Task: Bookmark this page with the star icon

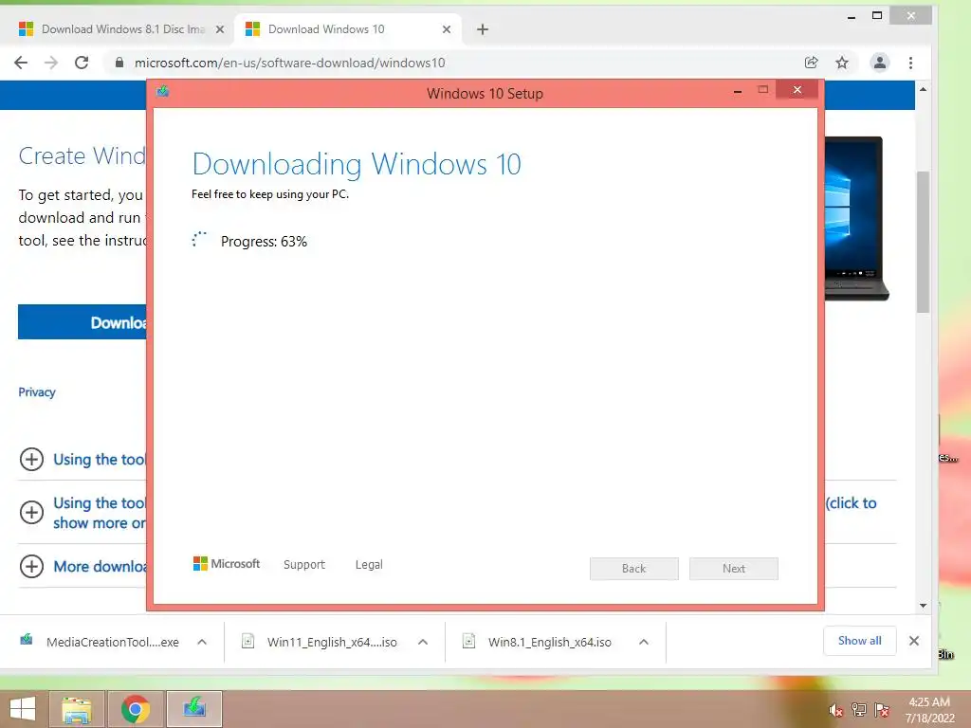Action: click(x=842, y=63)
